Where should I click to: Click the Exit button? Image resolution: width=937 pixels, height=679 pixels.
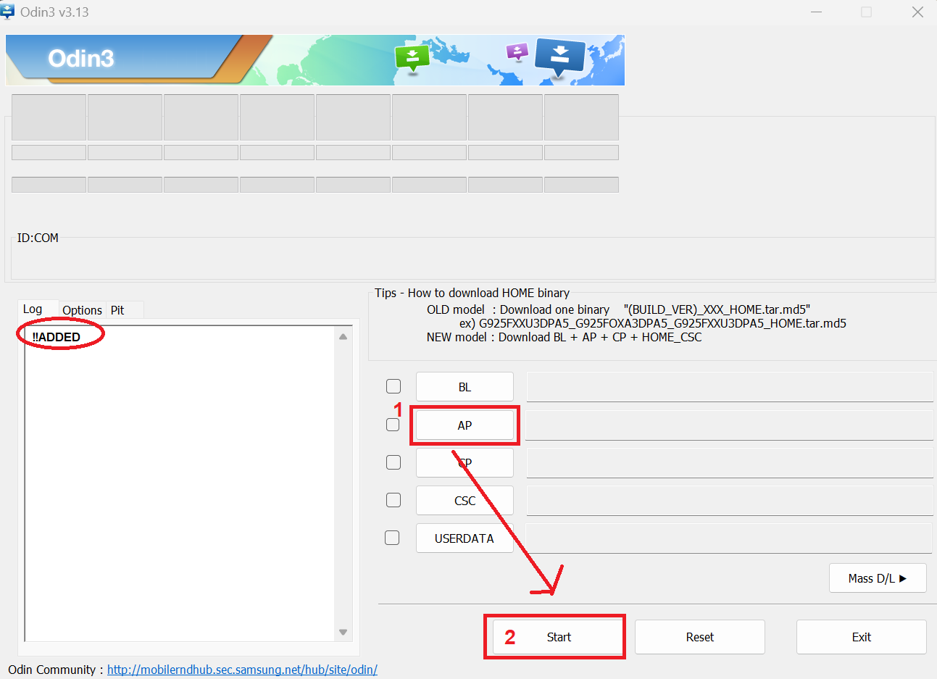point(862,637)
